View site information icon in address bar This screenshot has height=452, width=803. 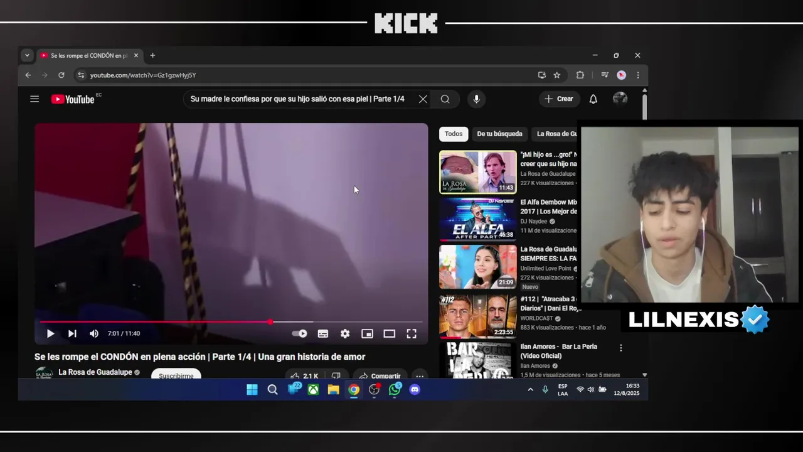(x=80, y=75)
